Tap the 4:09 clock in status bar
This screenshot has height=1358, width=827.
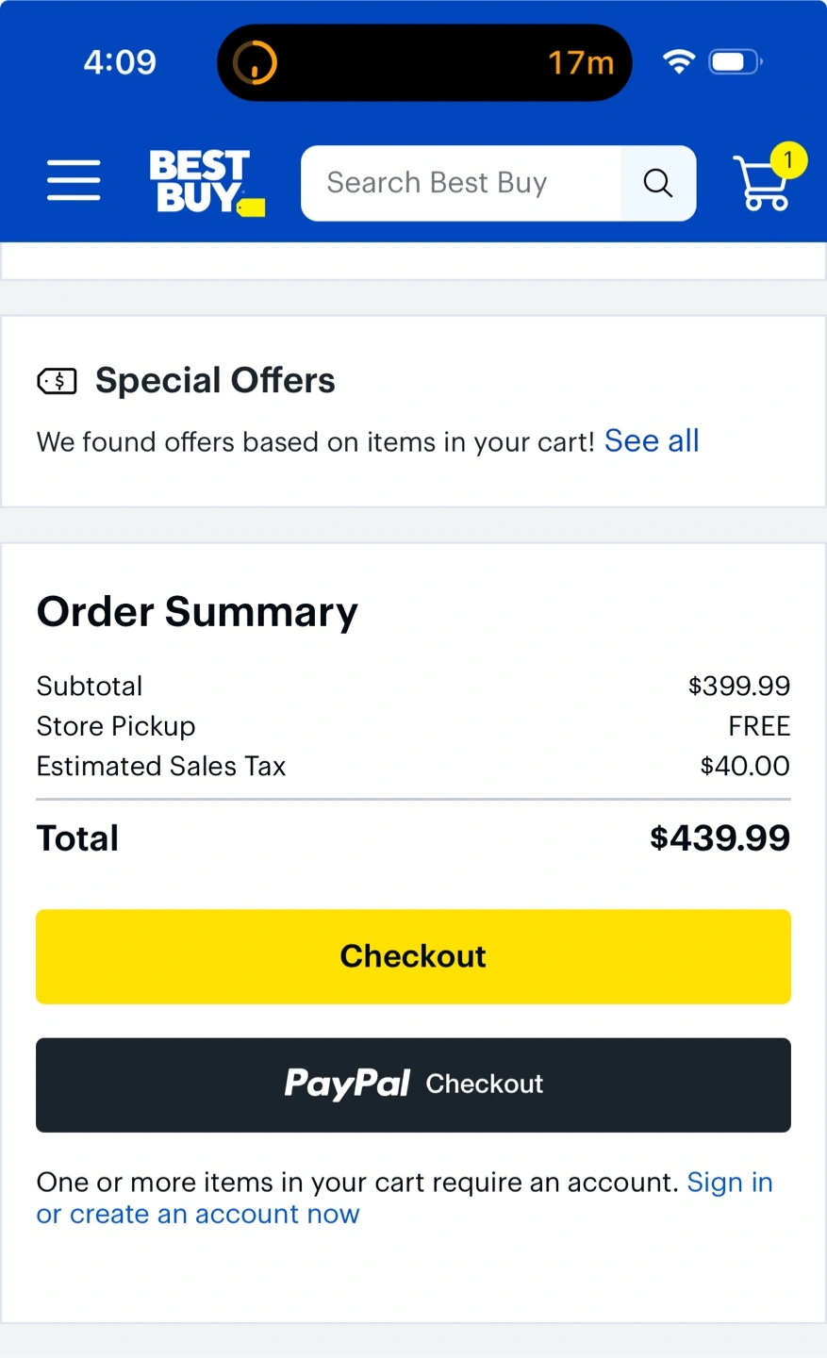click(120, 62)
